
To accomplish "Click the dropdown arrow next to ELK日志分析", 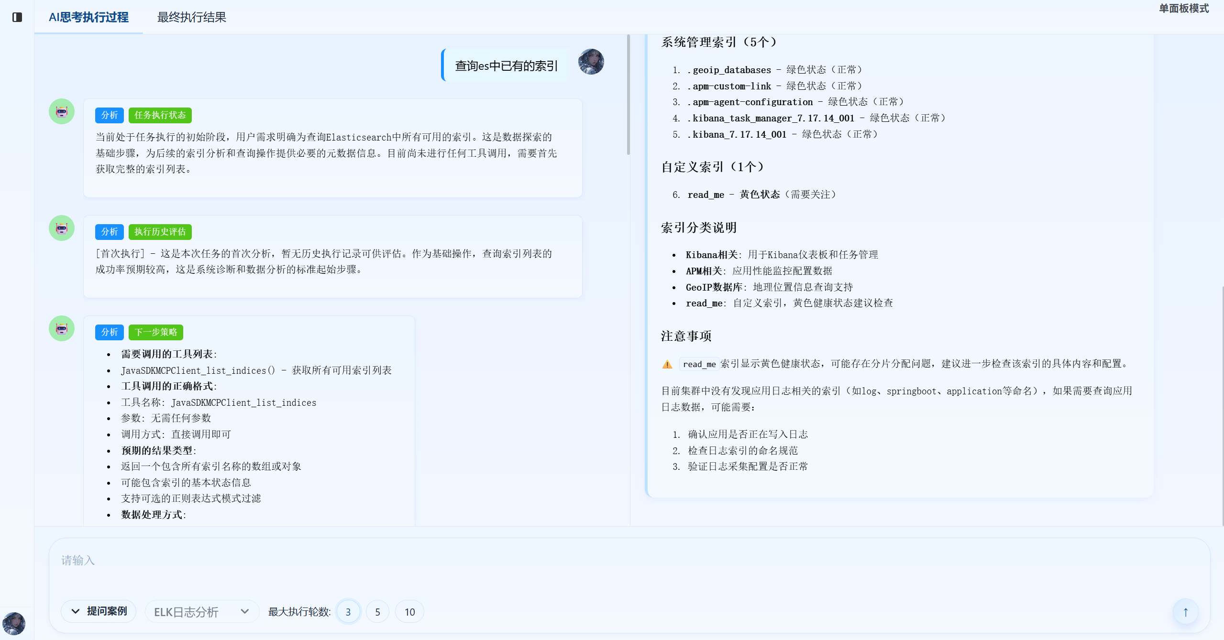I will click(x=245, y=611).
